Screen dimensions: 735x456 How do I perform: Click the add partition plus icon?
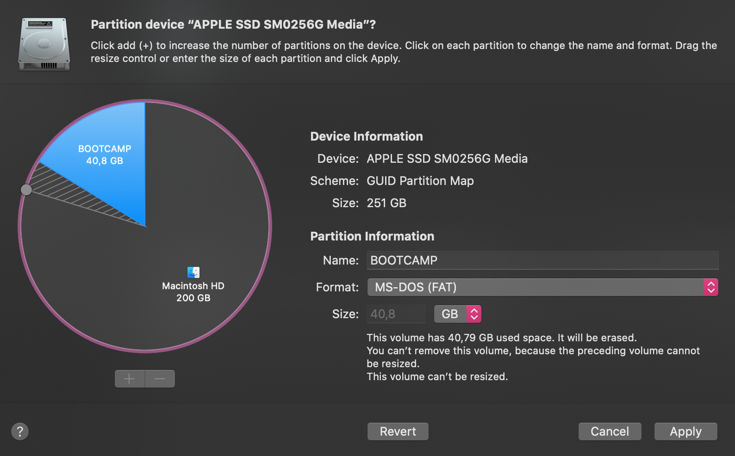coord(130,378)
